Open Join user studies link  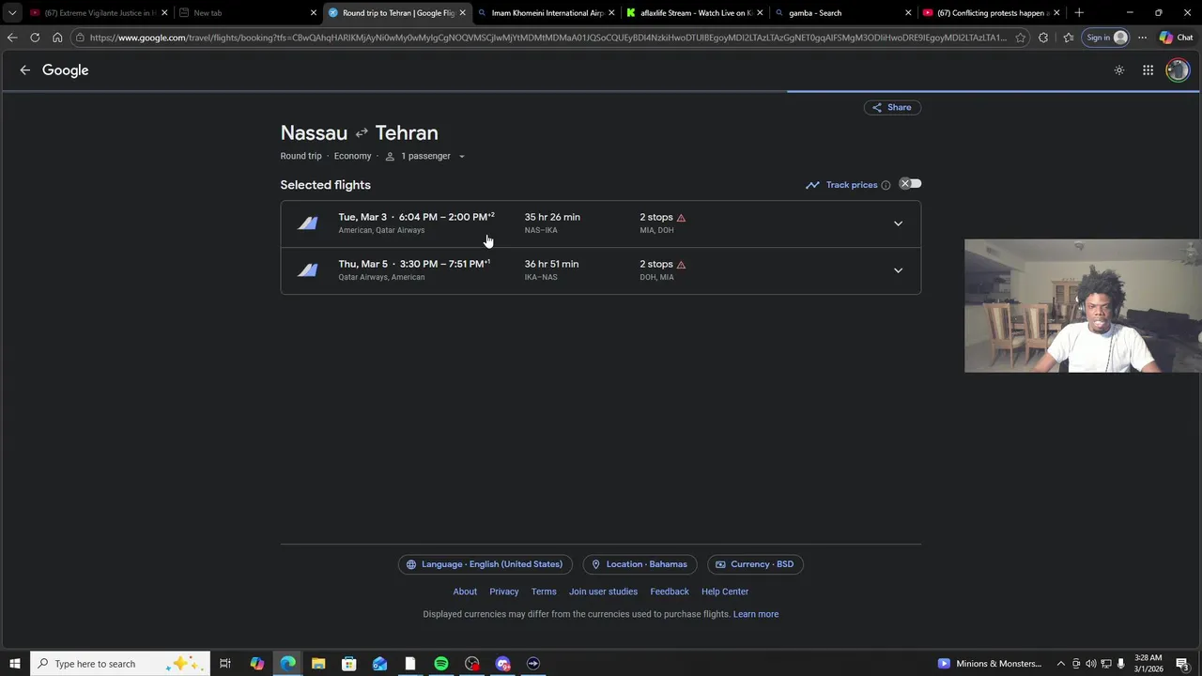pyautogui.click(x=603, y=591)
